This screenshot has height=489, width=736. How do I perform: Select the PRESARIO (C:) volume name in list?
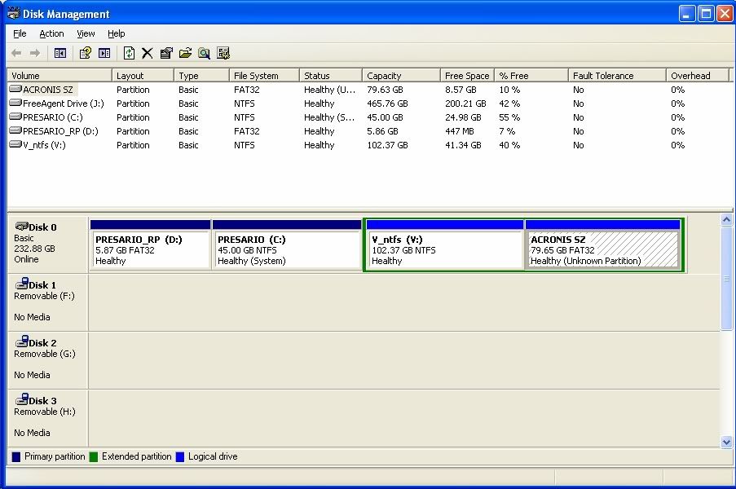point(52,117)
